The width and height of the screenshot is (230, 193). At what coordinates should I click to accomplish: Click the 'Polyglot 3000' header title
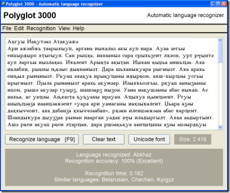[30, 16]
